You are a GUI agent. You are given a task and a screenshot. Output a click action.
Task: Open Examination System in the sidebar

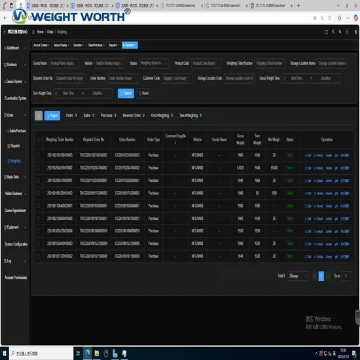15,98
